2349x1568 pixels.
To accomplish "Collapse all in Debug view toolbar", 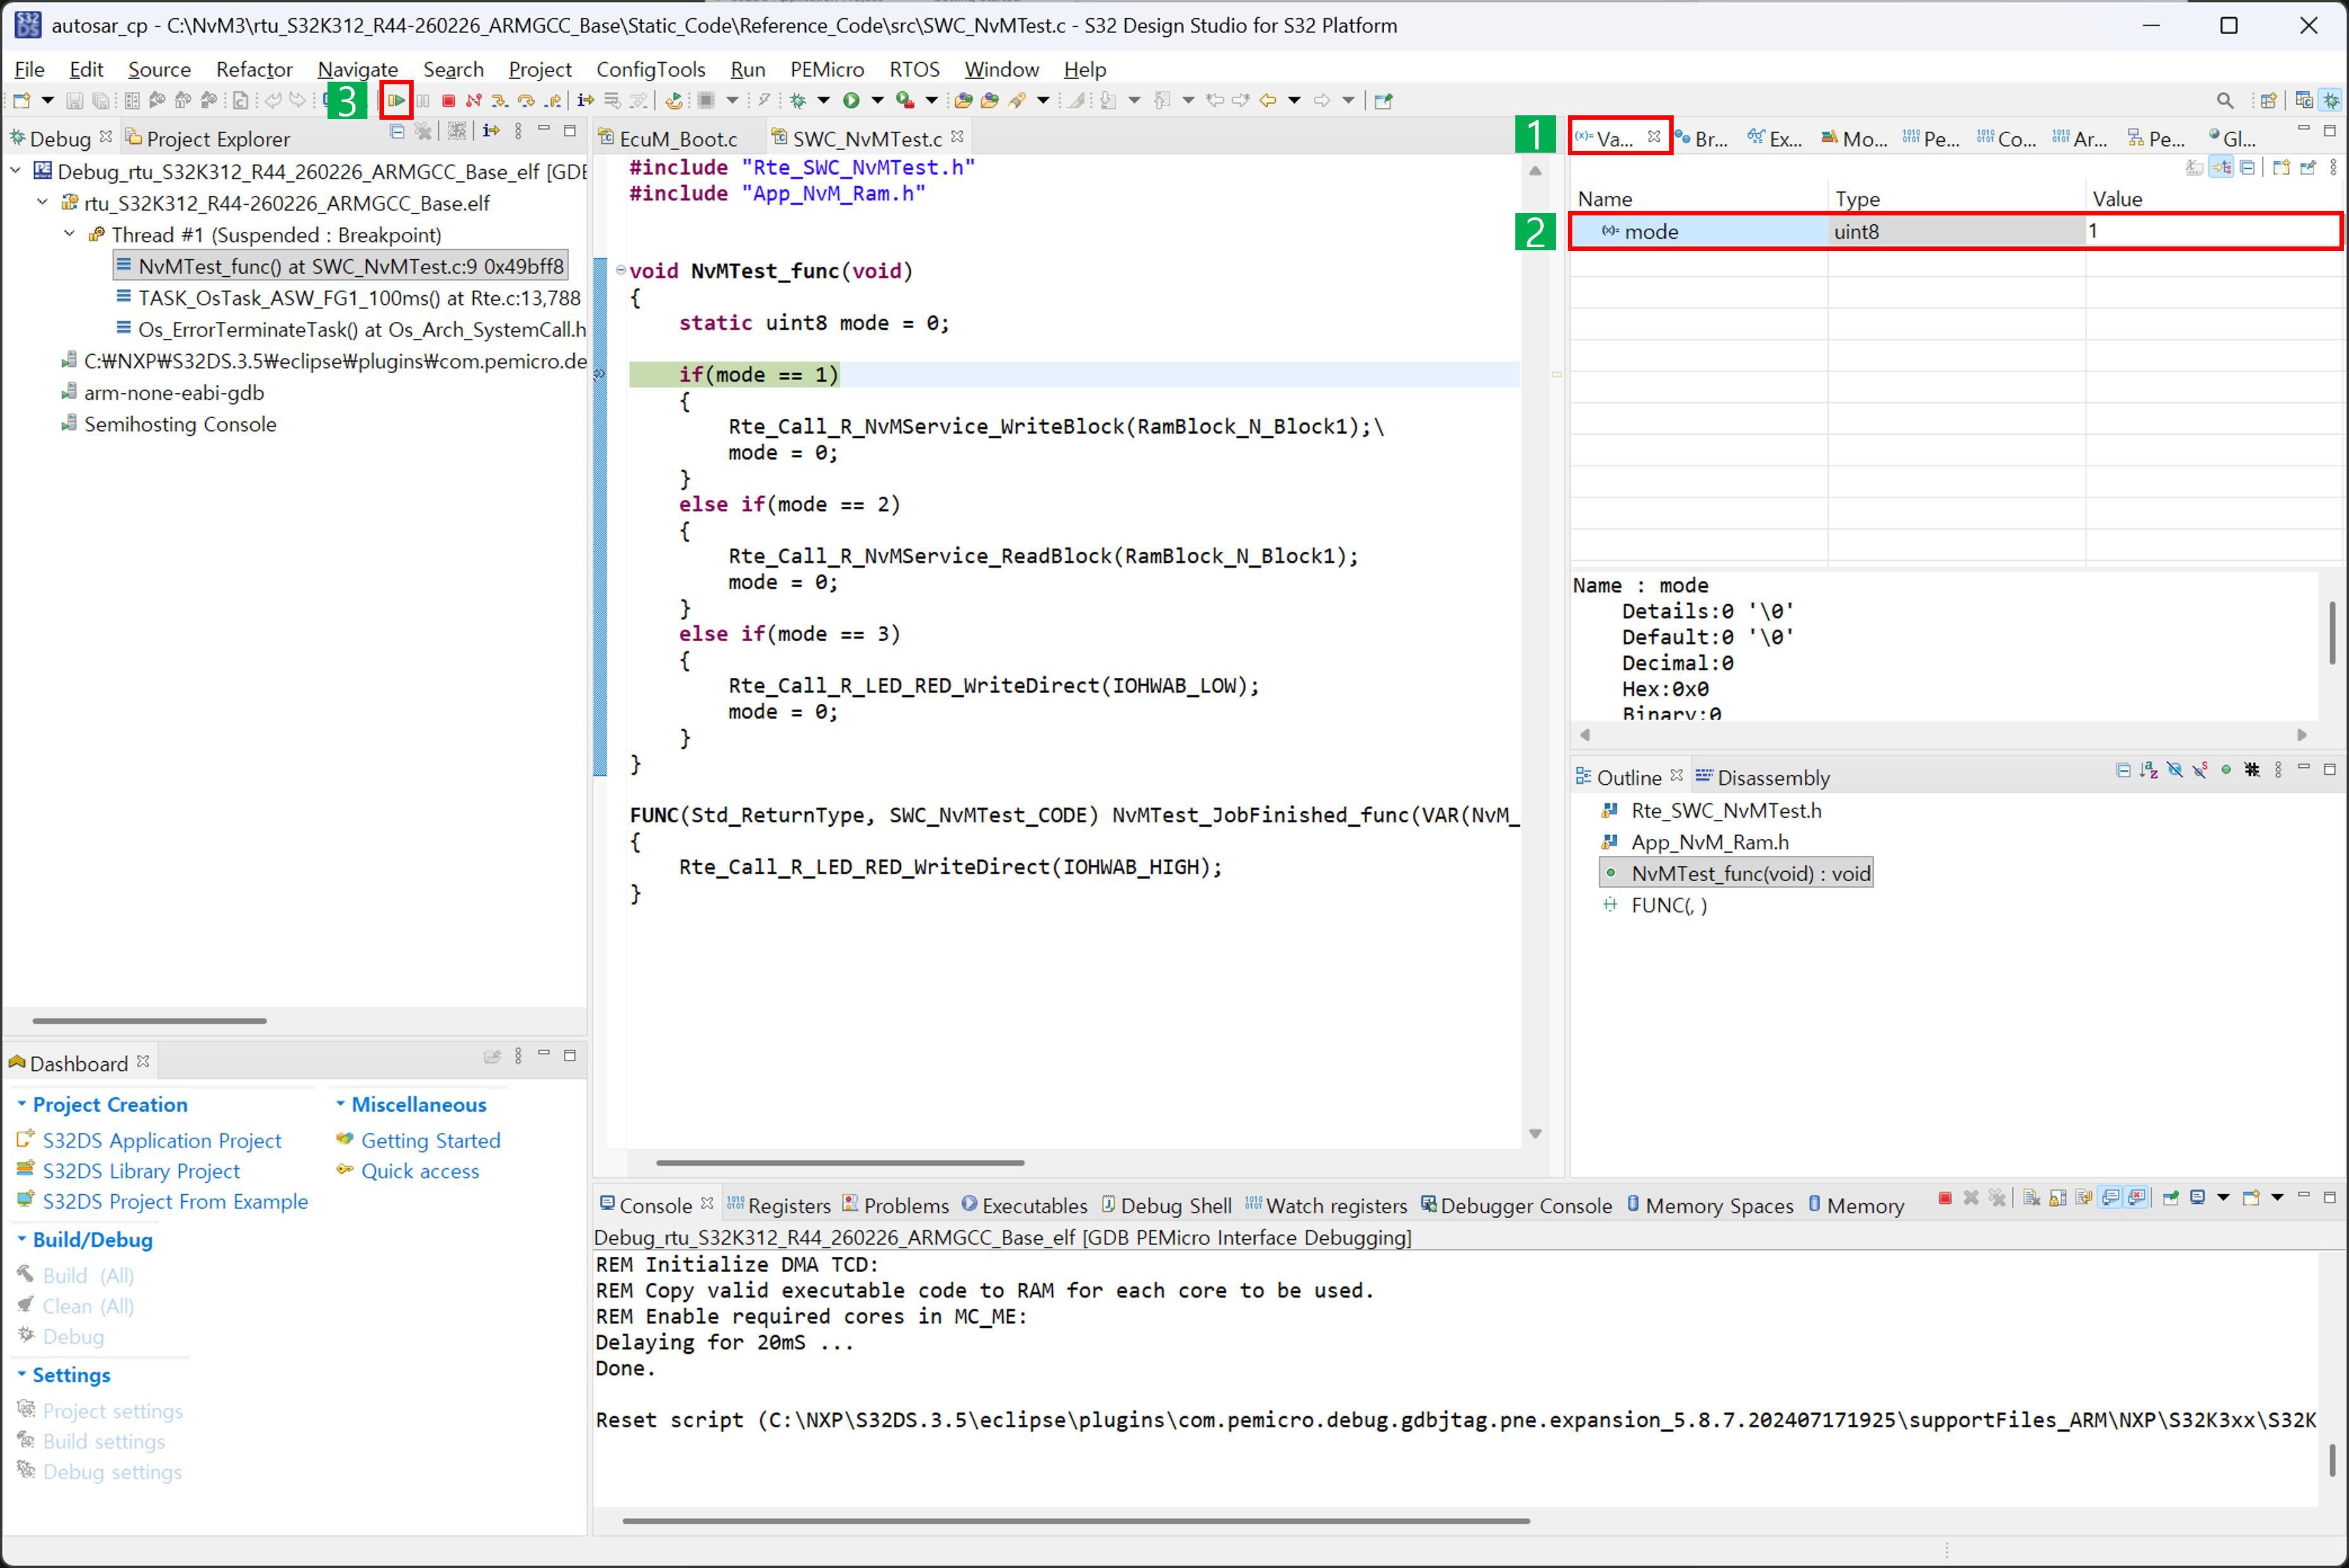I will click(x=397, y=131).
